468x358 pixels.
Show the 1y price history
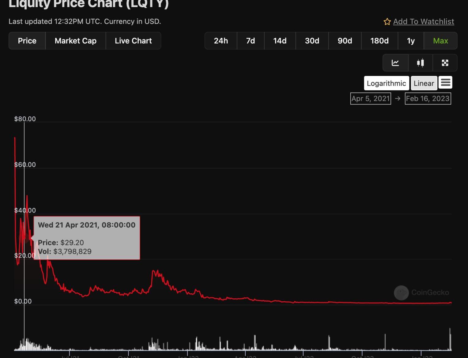click(410, 41)
